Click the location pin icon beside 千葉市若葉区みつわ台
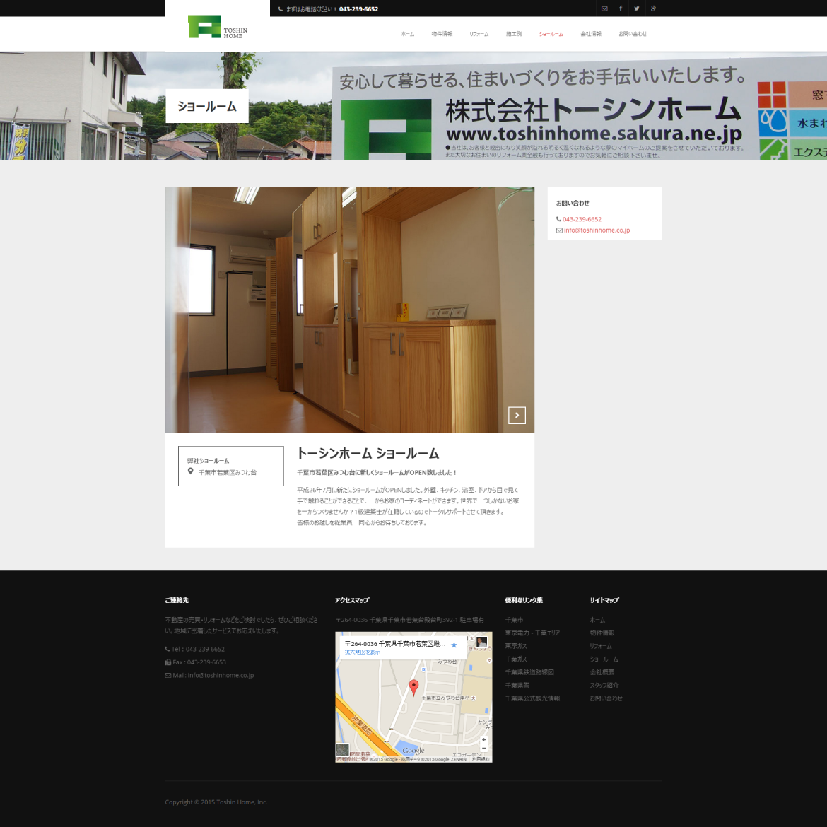 click(x=190, y=471)
